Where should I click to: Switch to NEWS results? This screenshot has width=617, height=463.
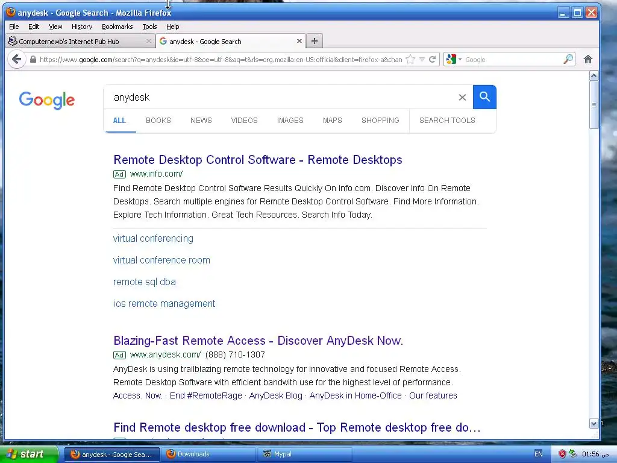pyautogui.click(x=201, y=121)
